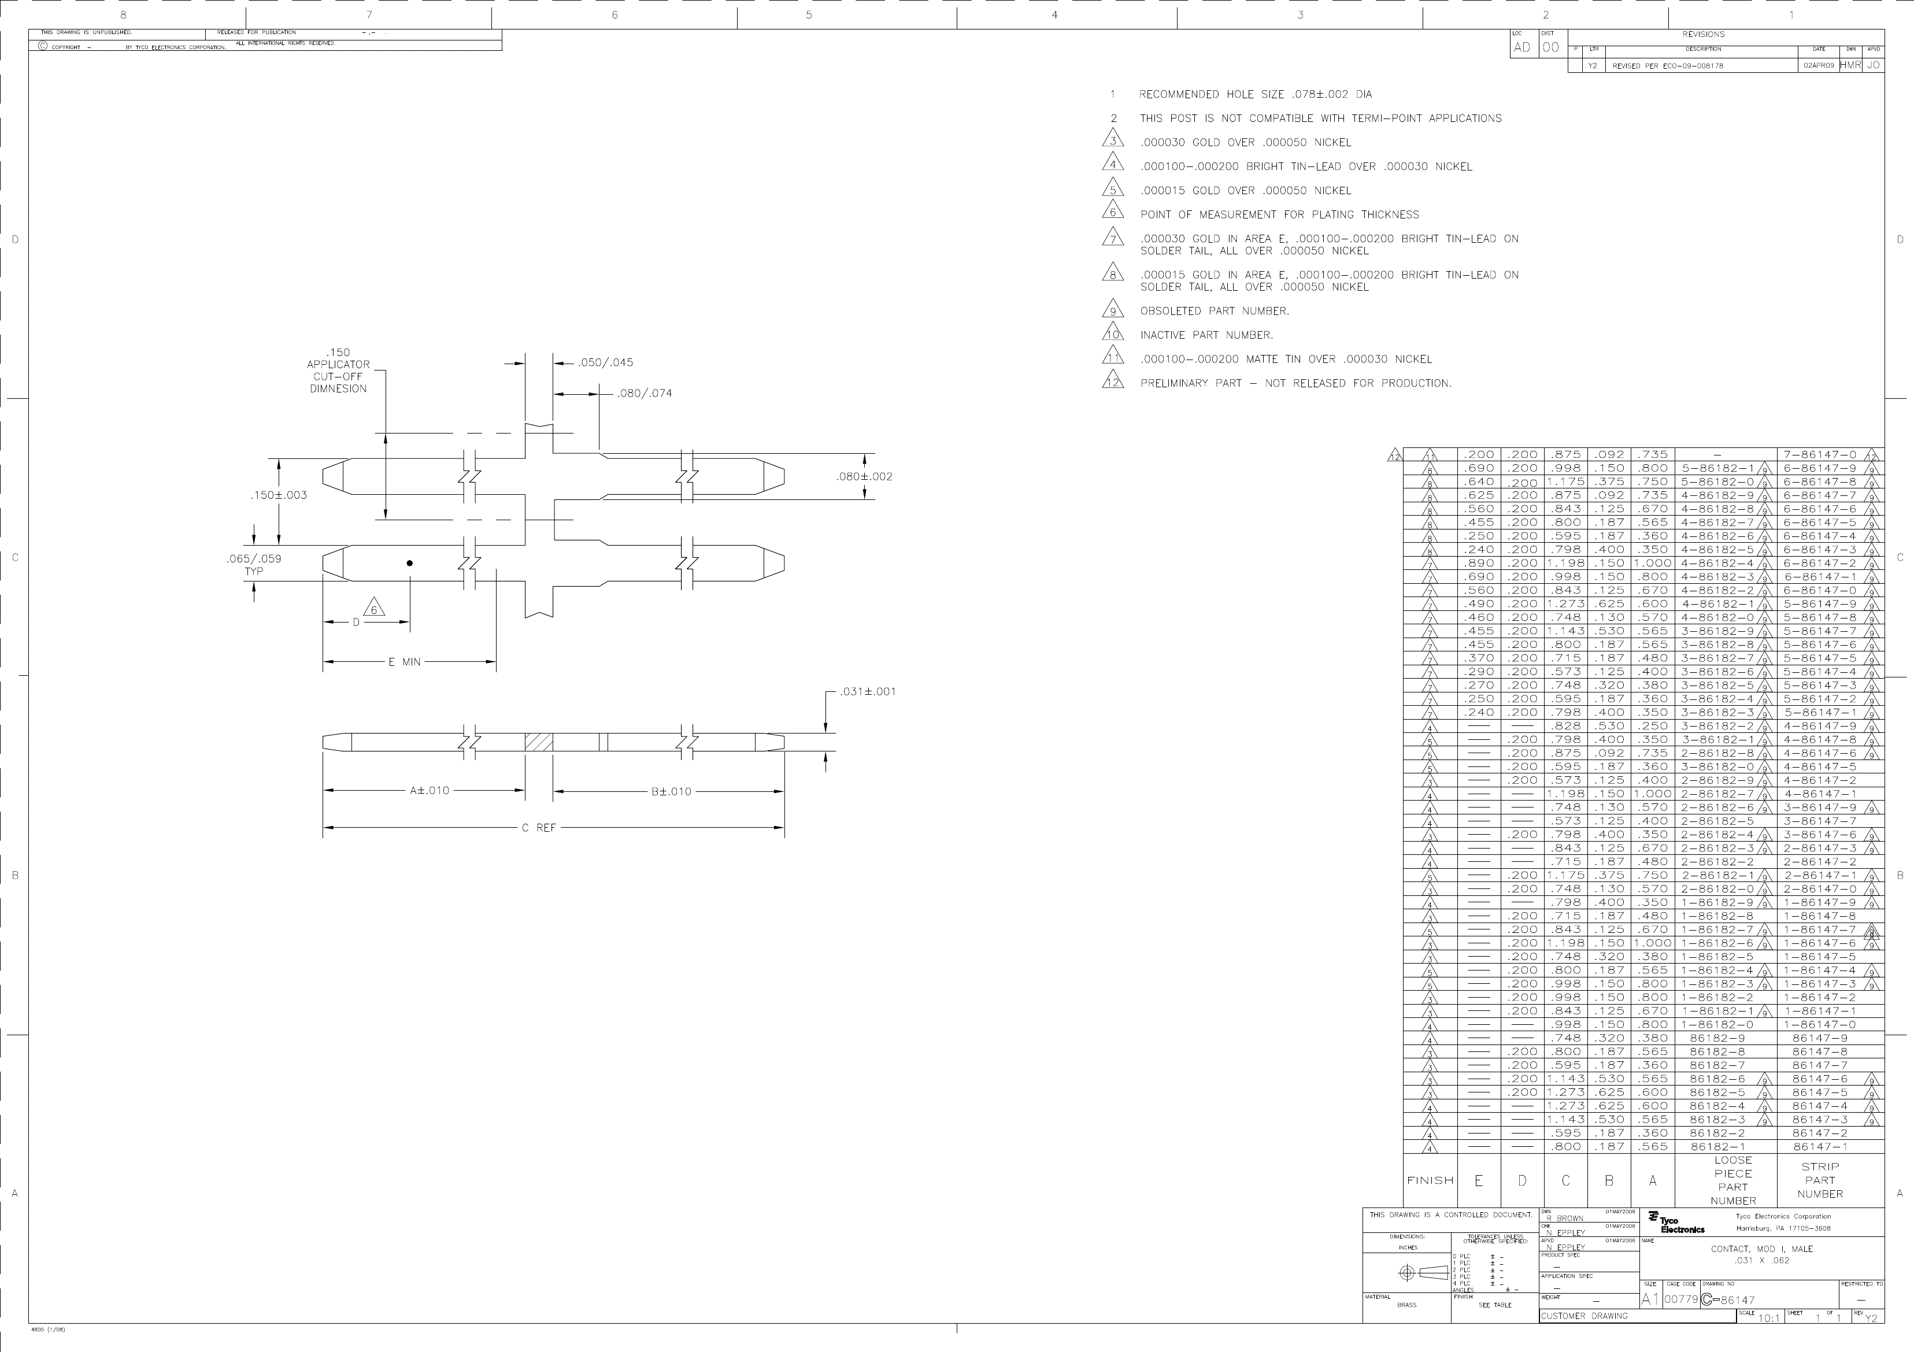Image resolution: width=1914 pixels, height=1352 pixels.
Task: Click the C REF overall length label
Action: (x=539, y=828)
